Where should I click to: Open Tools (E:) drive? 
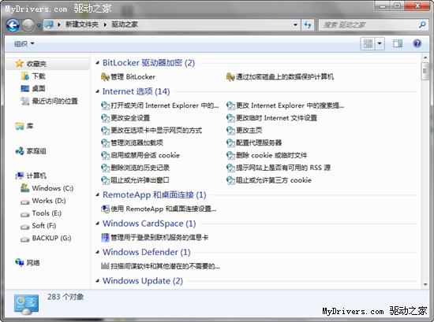(41, 213)
